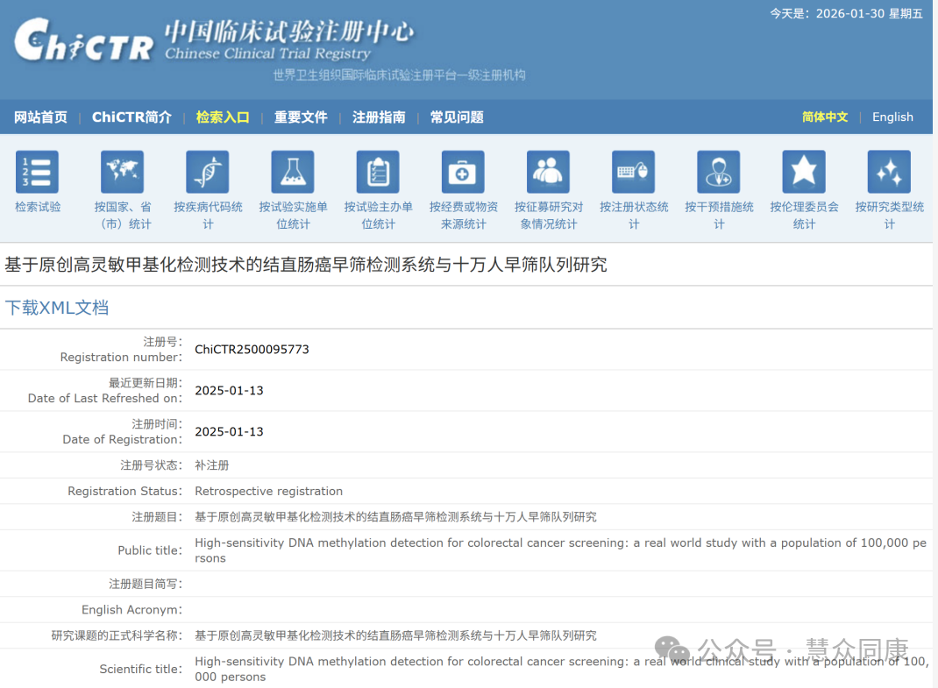This screenshot has width=938, height=688.
Task: Click the 按疾病代码统计 DNA icon
Action: (207, 172)
